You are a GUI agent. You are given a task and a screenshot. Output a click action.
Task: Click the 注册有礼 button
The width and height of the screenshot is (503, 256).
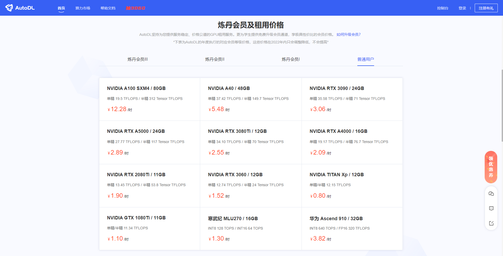486,8
